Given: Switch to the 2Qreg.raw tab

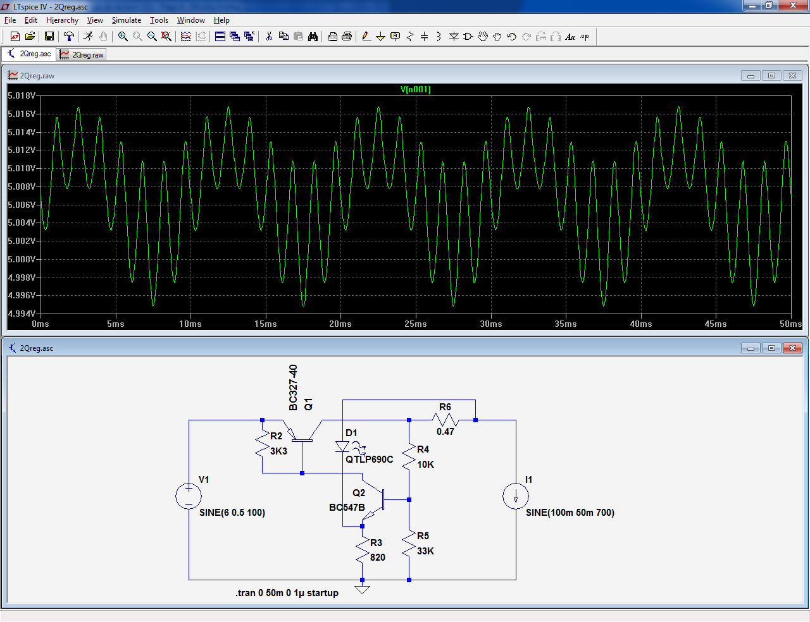Looking at the screenshot, I should (82, 55).
